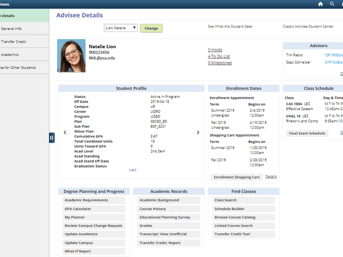Go to the Home icon
This screenshot has height=257, width=343.
point(320,4)
